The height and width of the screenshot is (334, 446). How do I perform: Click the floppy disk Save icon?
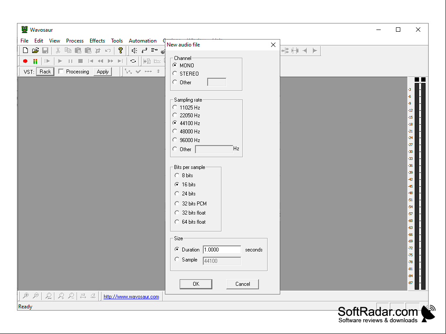tap(45, 50)
